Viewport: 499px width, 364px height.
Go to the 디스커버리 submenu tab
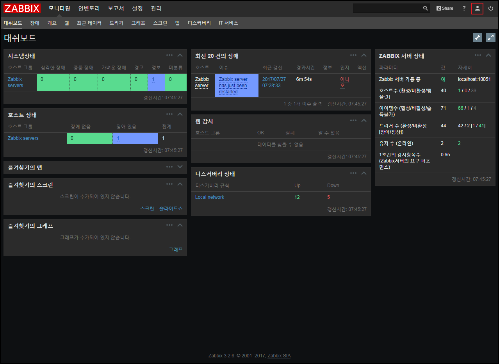[199, 23]
